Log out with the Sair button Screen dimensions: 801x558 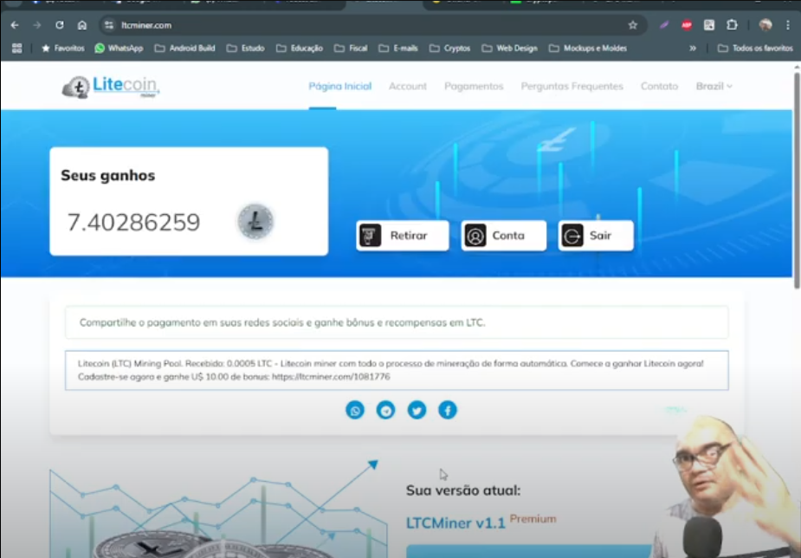(x=596, y=236)
